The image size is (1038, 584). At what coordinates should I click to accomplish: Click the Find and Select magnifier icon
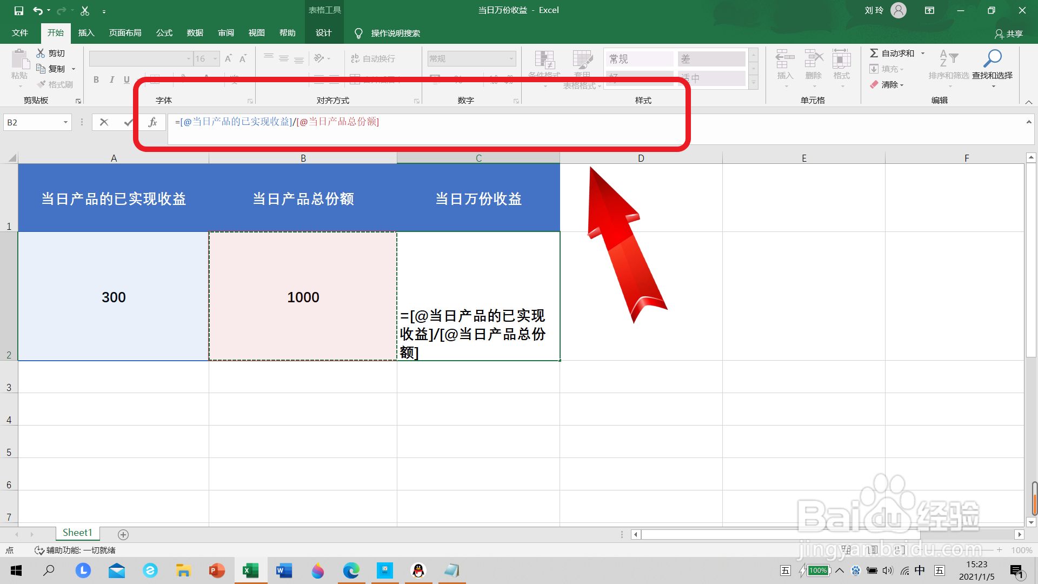(992, 58)
